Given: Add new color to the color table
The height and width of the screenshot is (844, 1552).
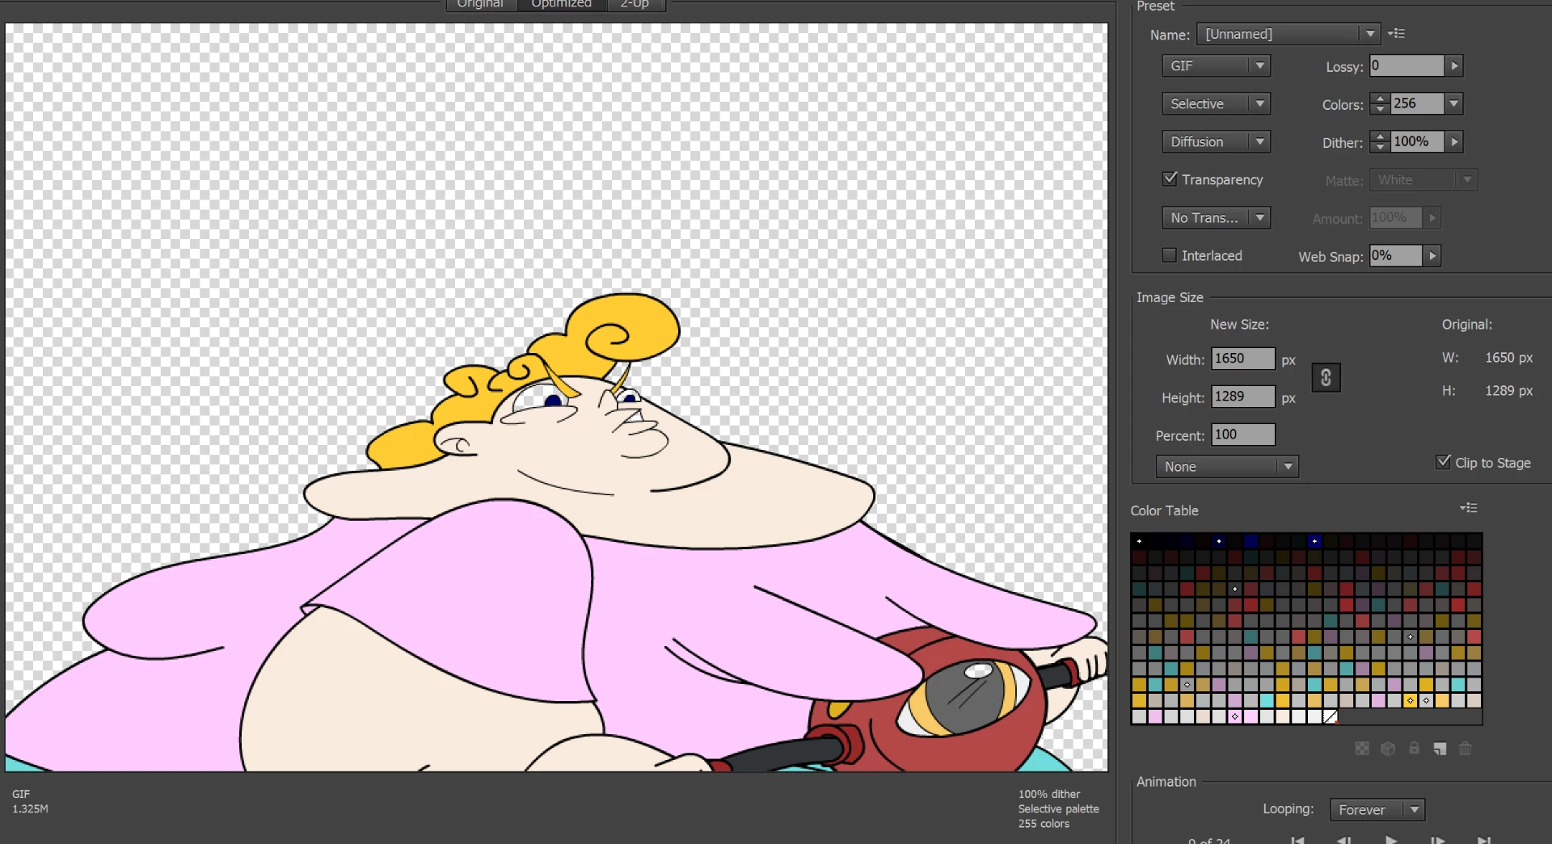Looking at the screenshot, I should point(1440,749).
